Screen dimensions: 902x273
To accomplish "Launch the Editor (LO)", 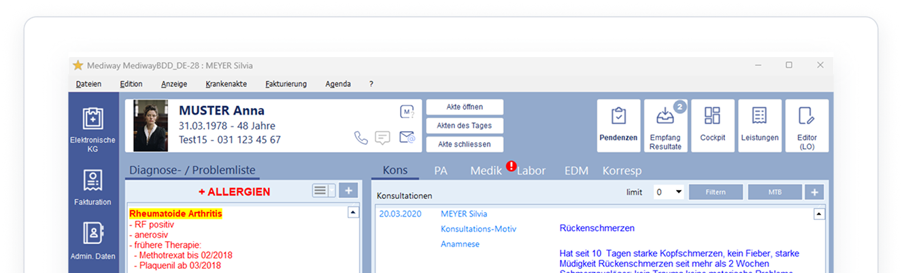I will [807, 125].
